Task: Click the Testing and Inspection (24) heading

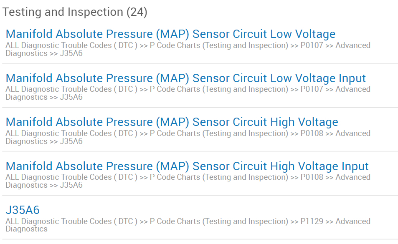Action: click(75, 12)
